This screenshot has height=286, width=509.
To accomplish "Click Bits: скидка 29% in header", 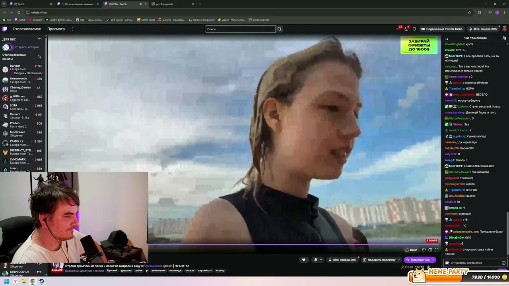I will coord(483,29).
